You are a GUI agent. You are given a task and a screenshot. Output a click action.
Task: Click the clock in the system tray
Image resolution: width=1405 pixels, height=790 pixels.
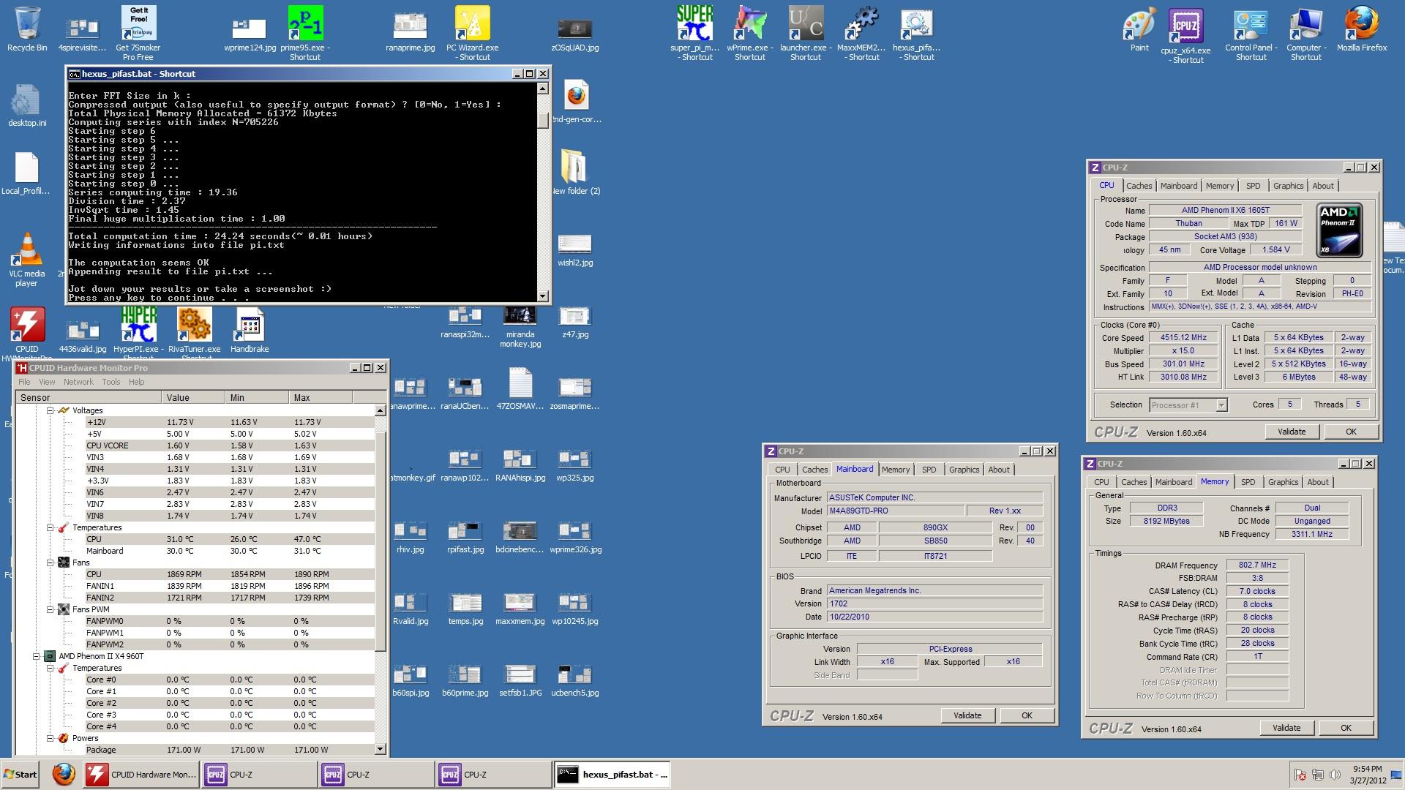(x=1368, y=775)
